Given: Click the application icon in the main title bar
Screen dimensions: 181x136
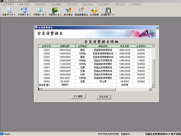Looking at the screenshot, I should (x=2, y=1).
